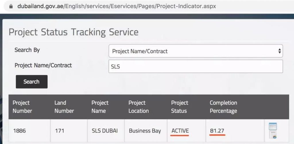The width and height of the screenshot is (294, 144).
Task: Click the Project Number column header
Action: click(x=22, y=107)
